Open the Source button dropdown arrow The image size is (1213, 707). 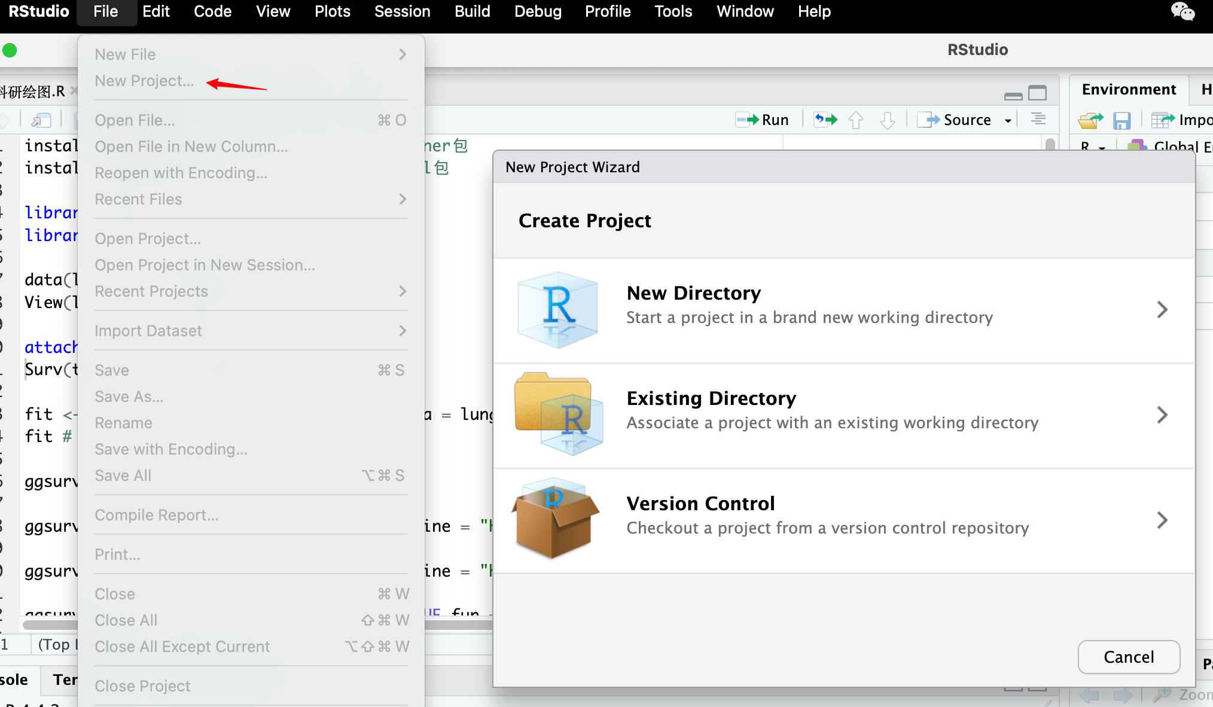pyautogui.click(x=1008, y=120)
